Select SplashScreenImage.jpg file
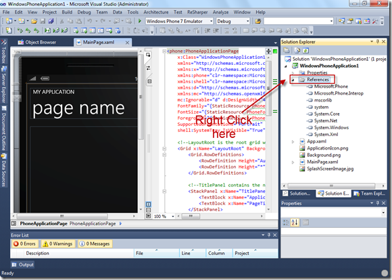Screen dimensions: 392x280 click(330, 168)
